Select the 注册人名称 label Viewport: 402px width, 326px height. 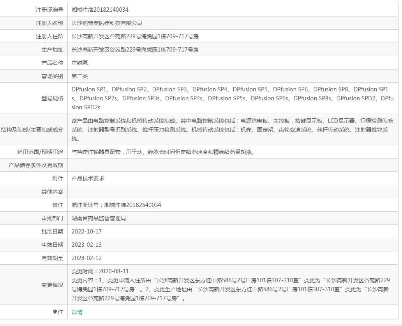point(49,23)
